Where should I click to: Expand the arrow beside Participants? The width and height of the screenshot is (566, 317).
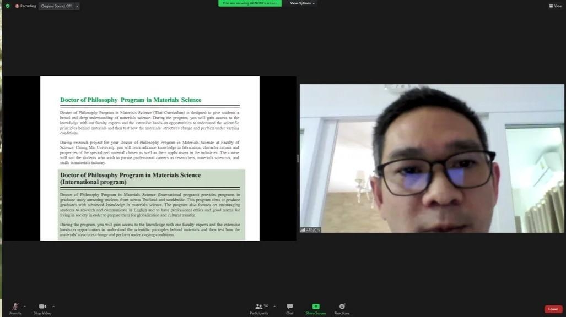pos(274,307)
